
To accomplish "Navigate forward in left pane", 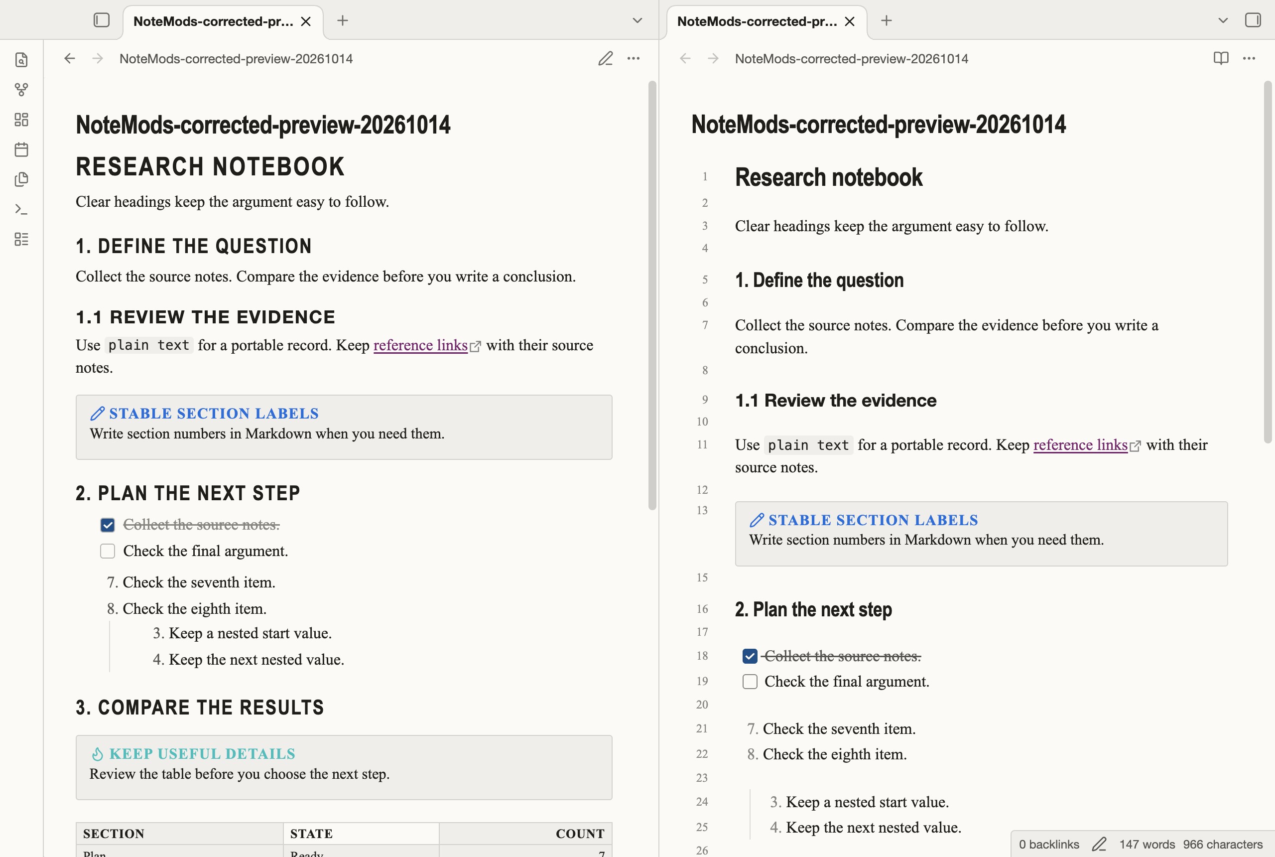I will pos(98,58).
